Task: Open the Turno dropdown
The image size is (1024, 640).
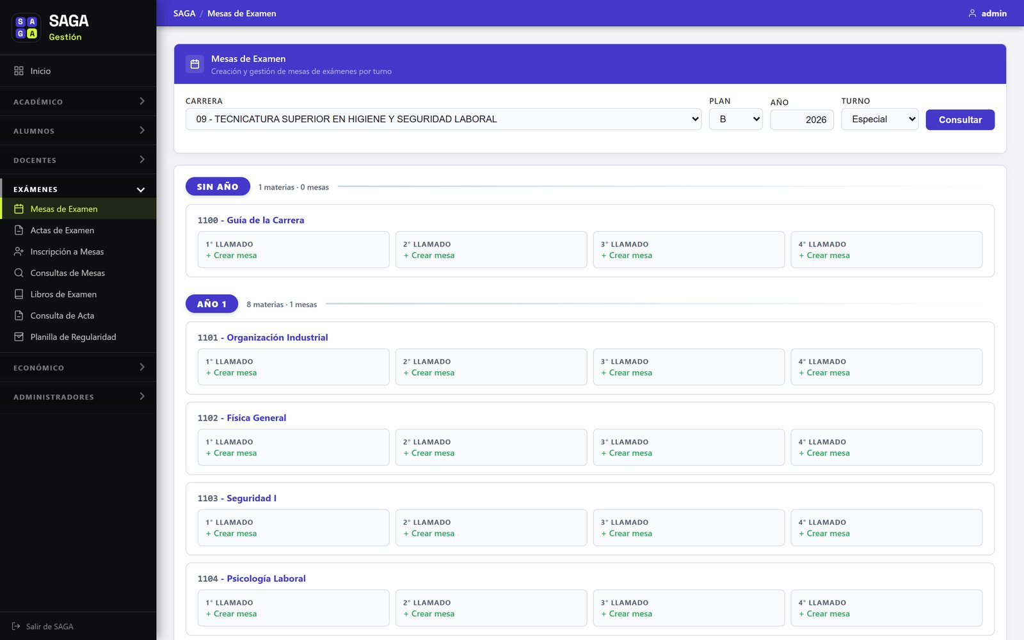Action: coord(880,119)
